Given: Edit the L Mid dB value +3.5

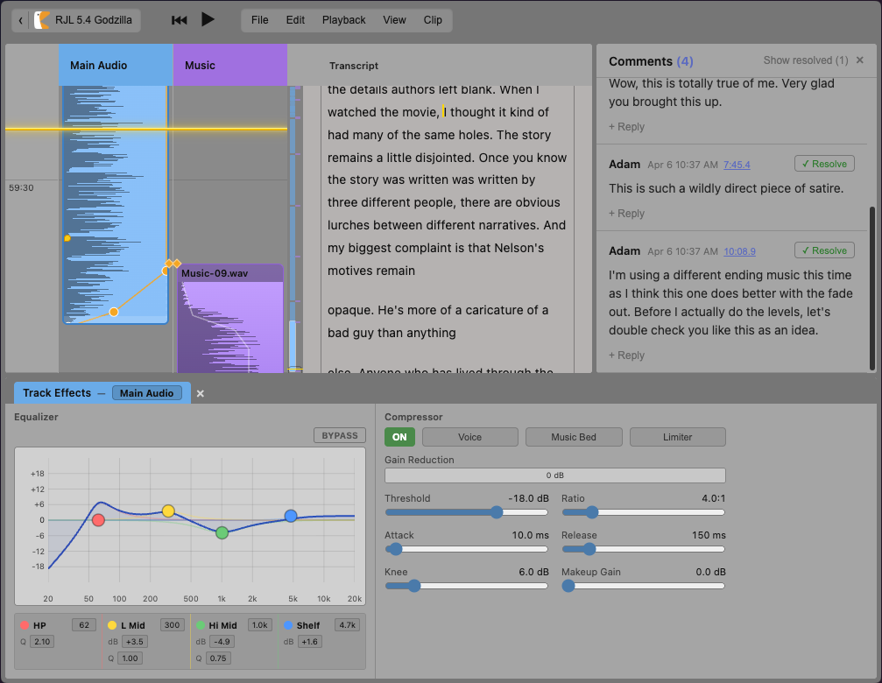Looking at the screenshot, I should (x=134, y=641).
